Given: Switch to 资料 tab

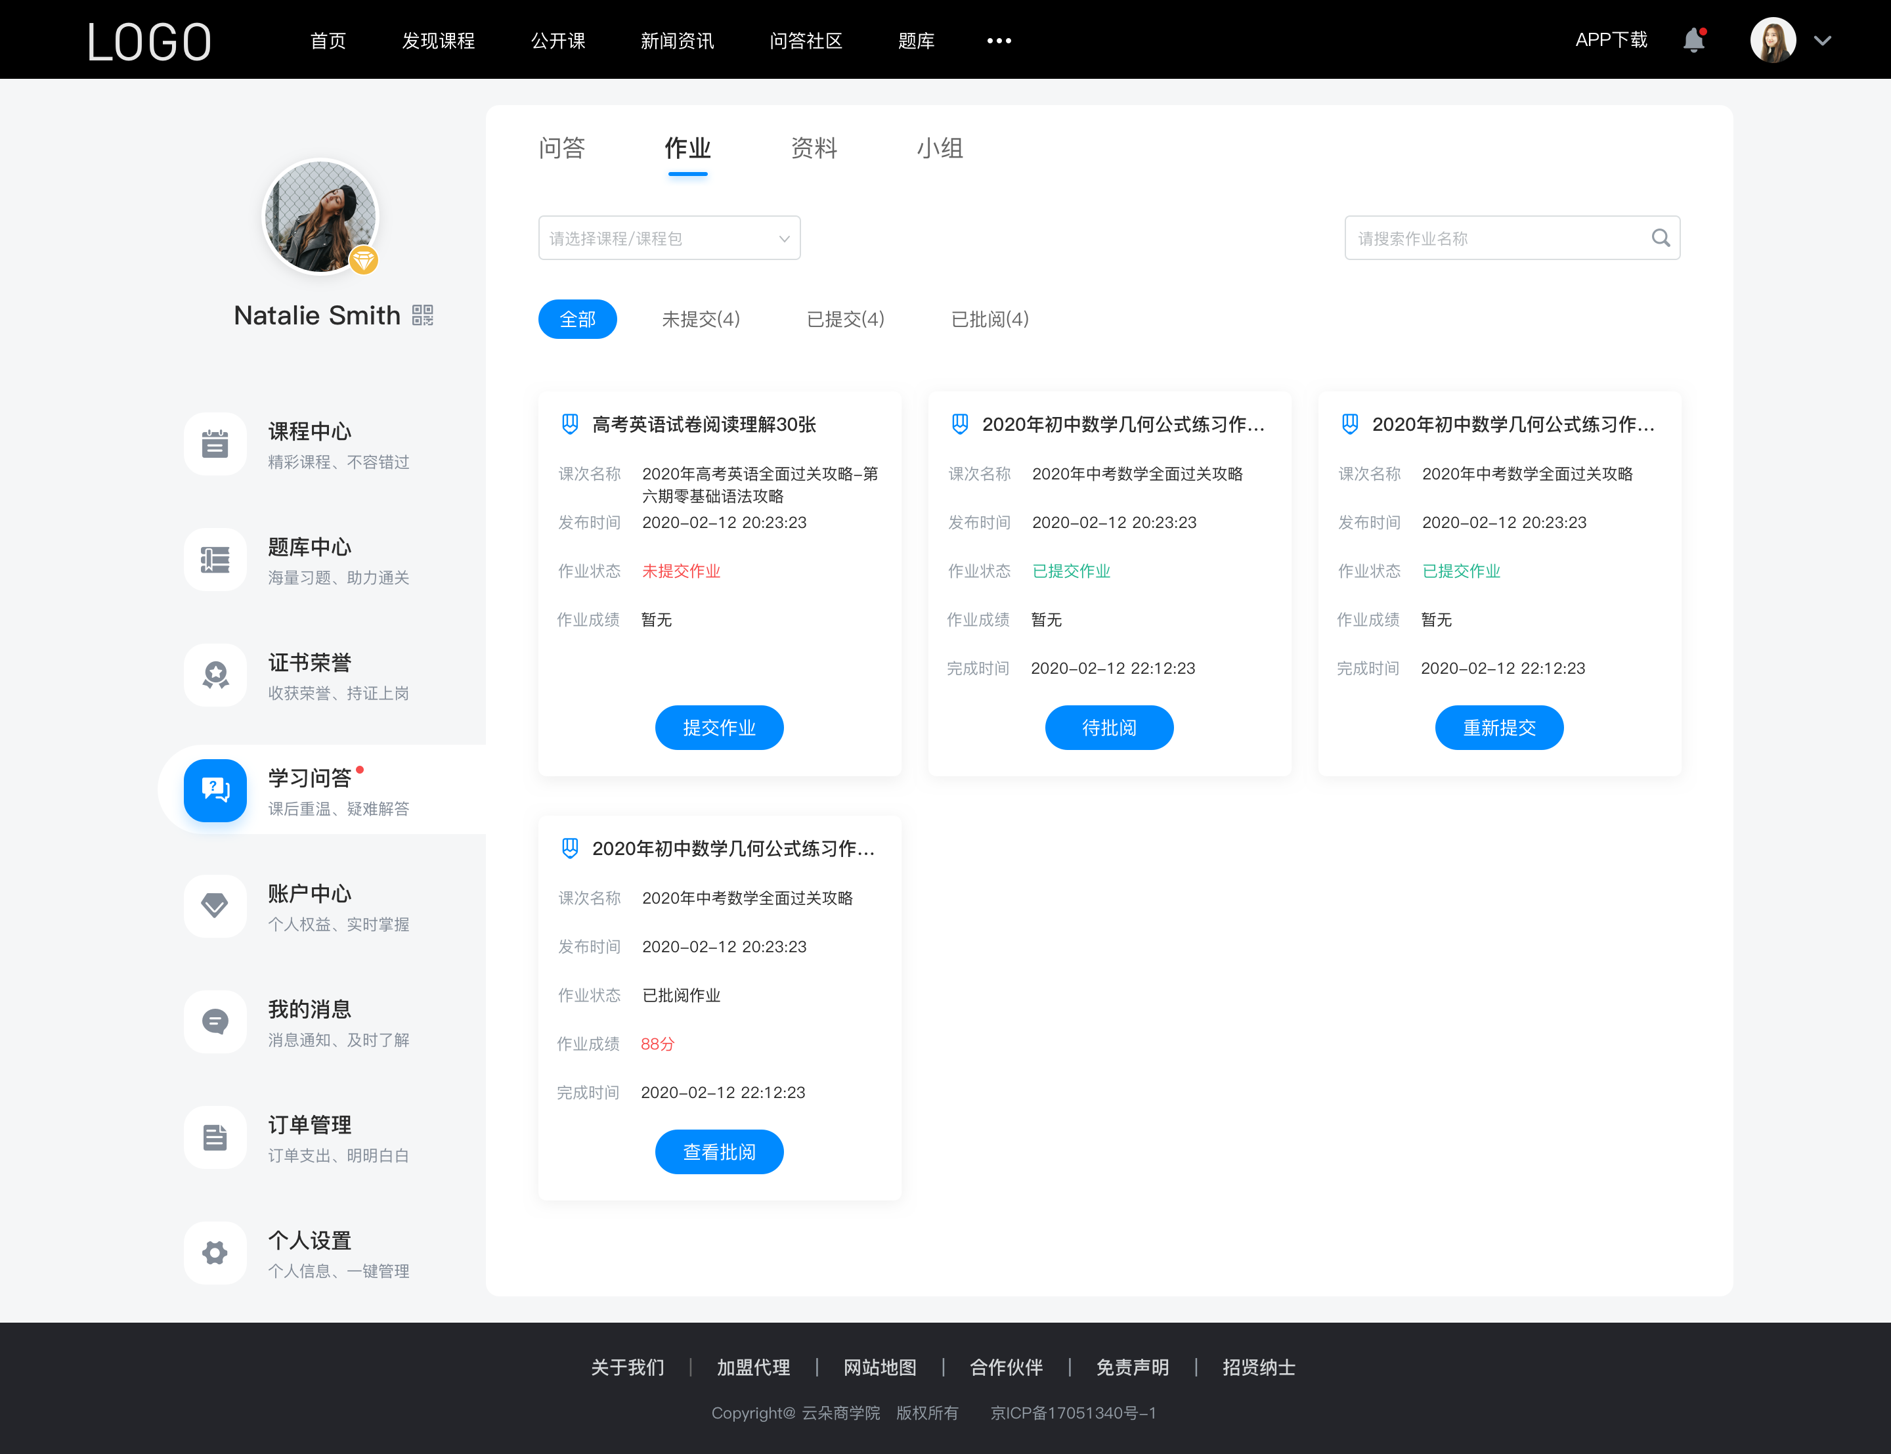Looking at the screenshot, I should [814, 148].
